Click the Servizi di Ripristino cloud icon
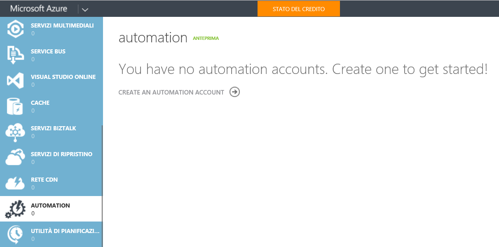This screenshot has height=247, width=499. (x=15, y=157)
